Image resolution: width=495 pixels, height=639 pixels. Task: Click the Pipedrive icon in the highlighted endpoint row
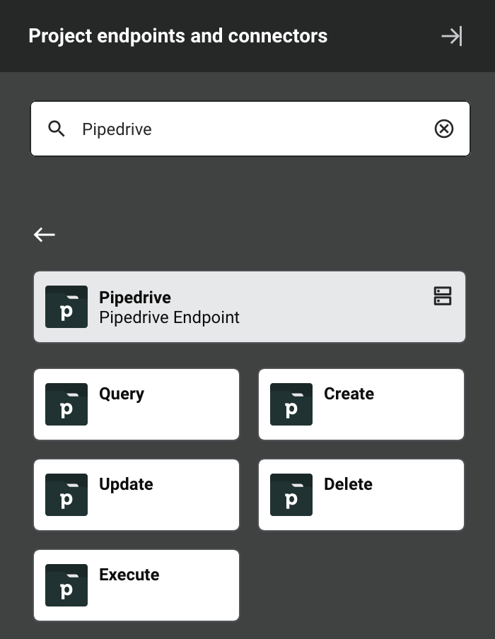pos(66,306)
